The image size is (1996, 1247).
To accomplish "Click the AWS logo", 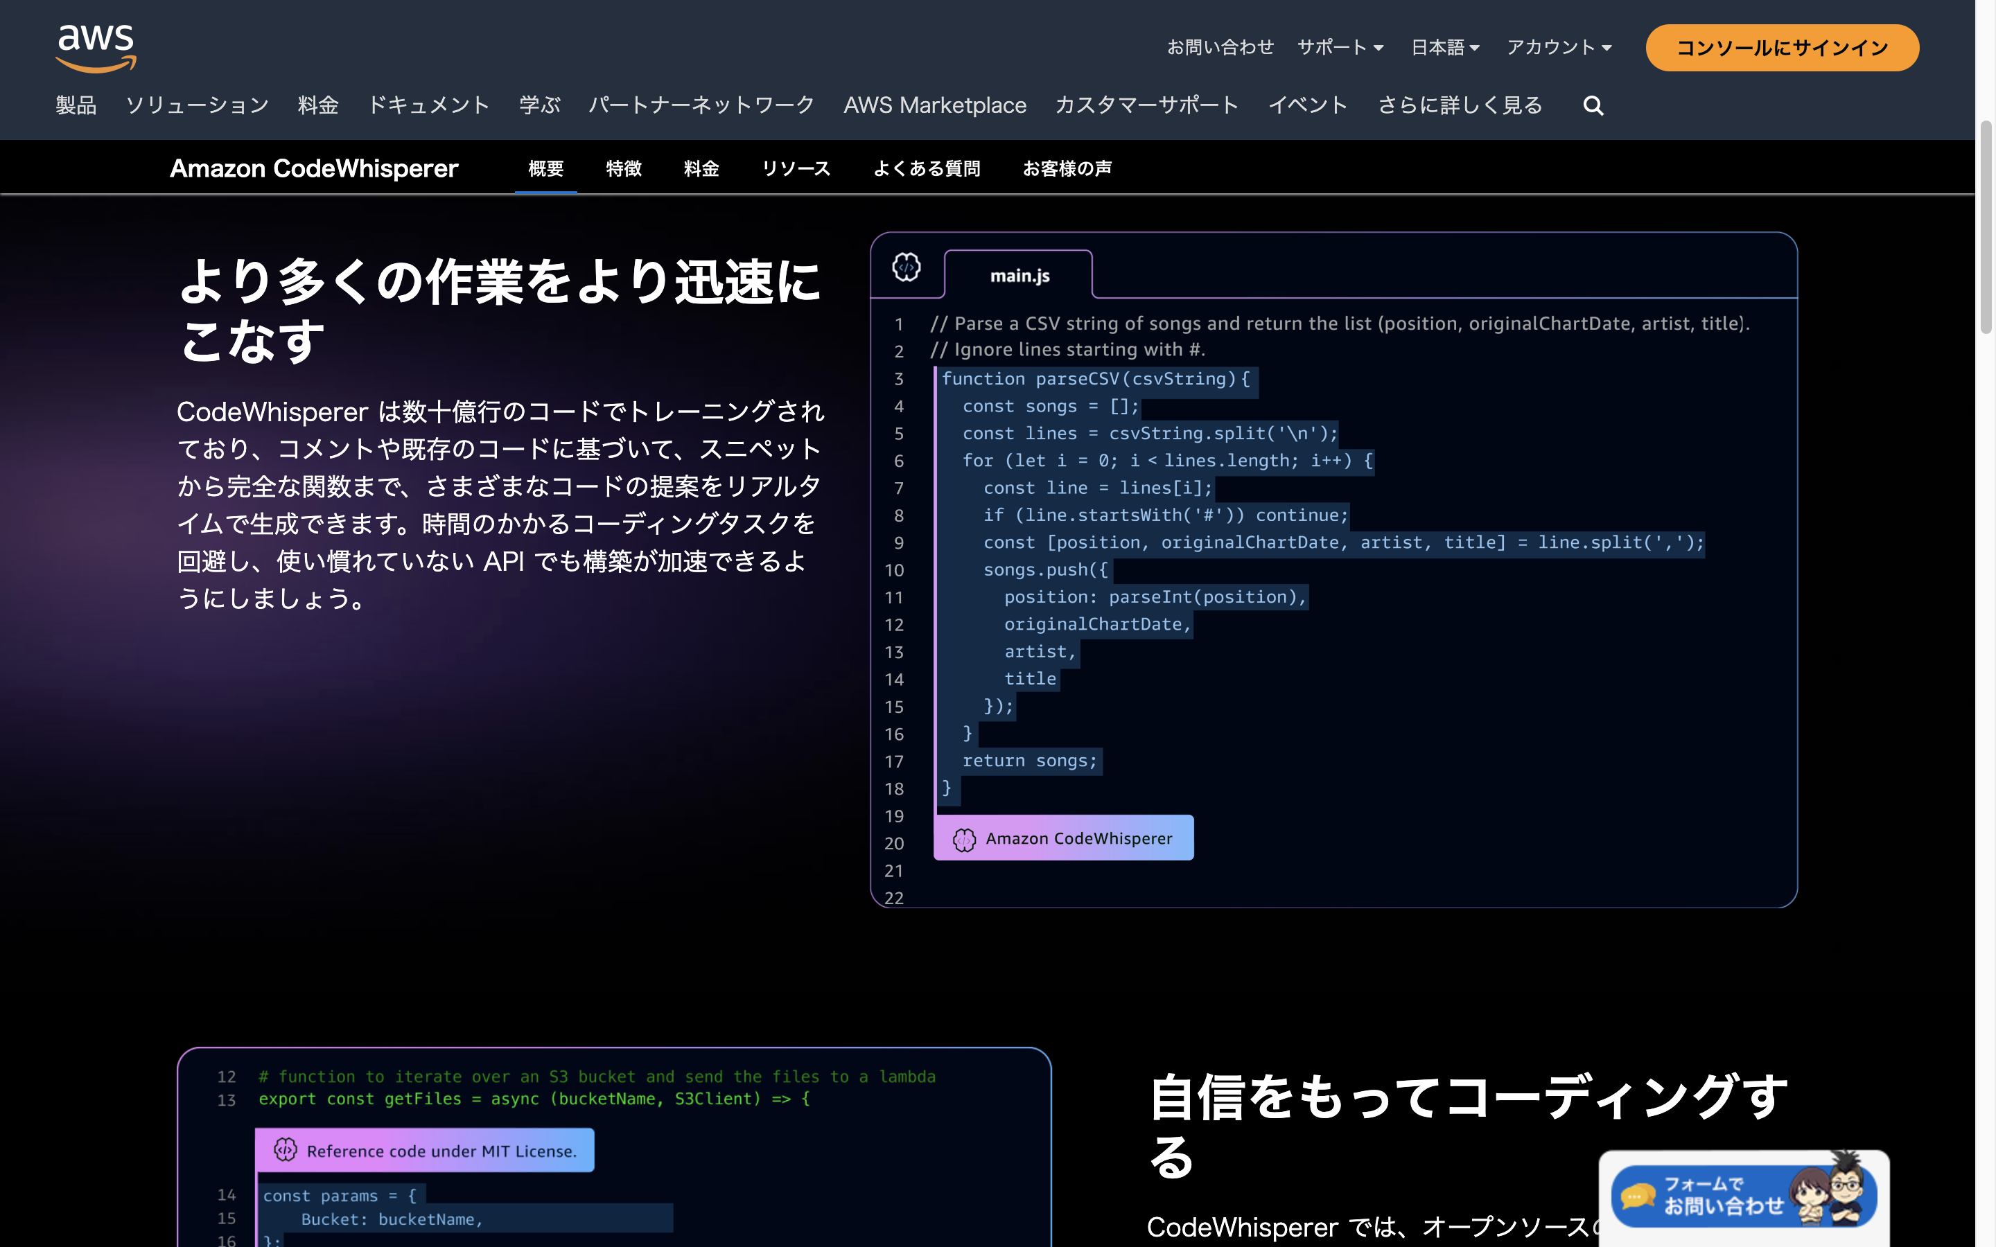I will 95,45.
